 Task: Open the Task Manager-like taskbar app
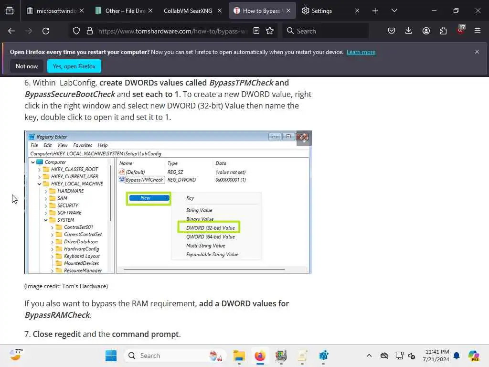coord(281,356)
